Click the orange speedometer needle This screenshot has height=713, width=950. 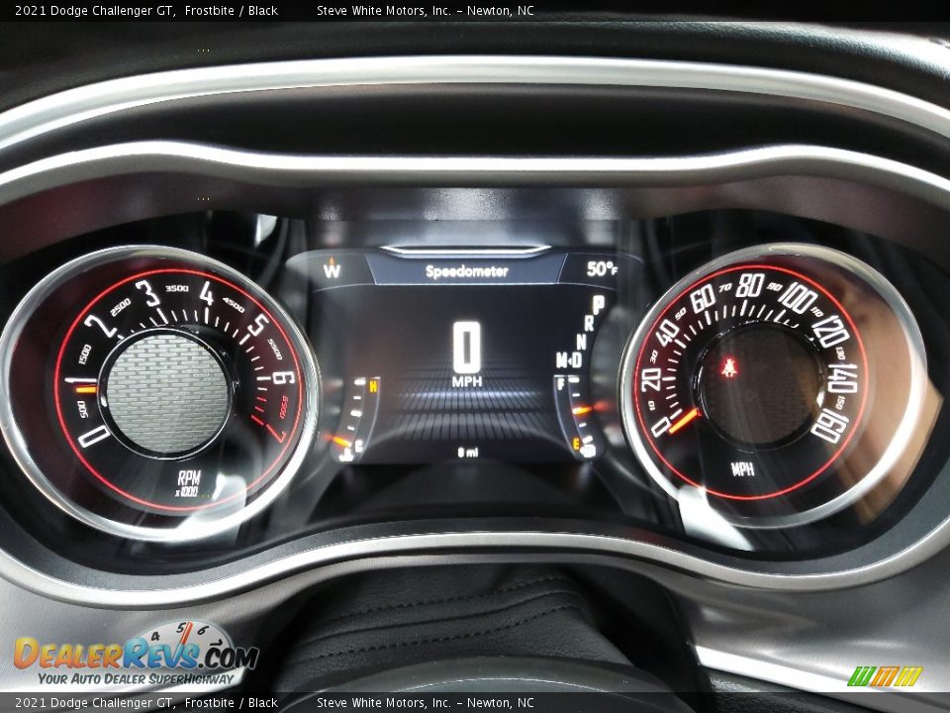[x=684, y=421]
